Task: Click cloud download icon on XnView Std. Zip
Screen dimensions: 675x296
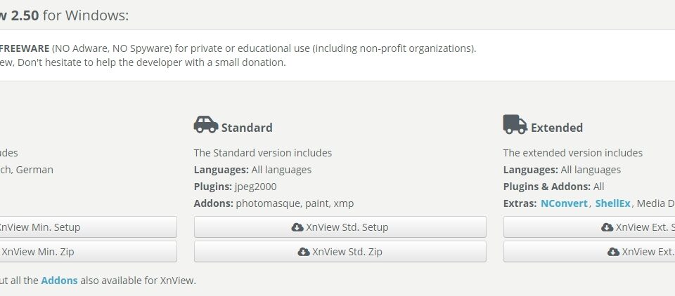Action: (304, 252)
